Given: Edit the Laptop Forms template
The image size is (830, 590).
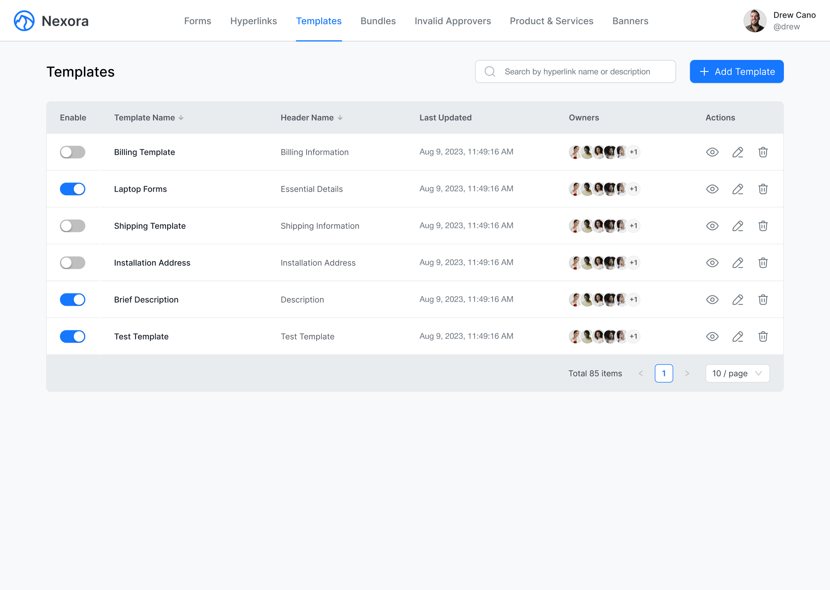Looking at the screenshot, I should coord(737,189).
